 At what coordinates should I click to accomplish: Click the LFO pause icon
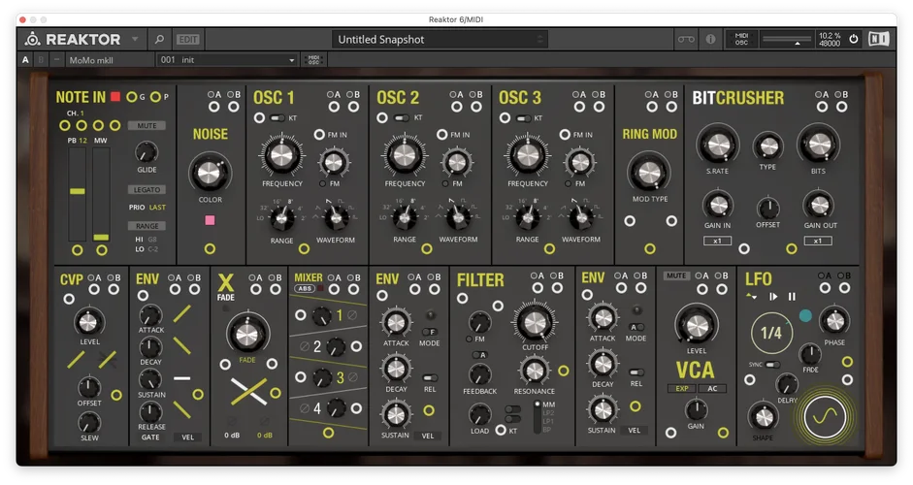[x=792, y=297]
